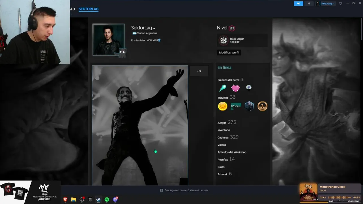The image size is (363, 204).
Task: Open the Black Dragon badge icon
Action: [224, 40]
